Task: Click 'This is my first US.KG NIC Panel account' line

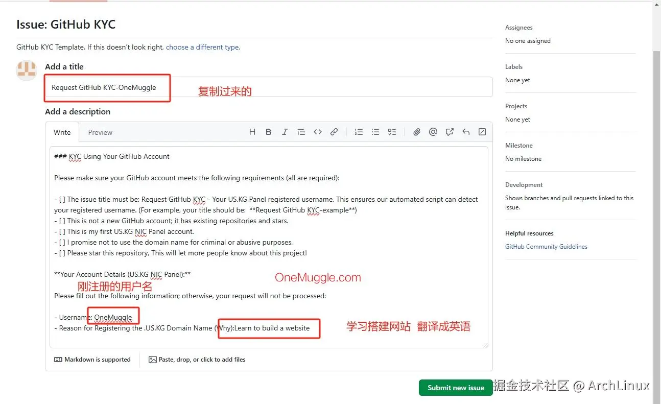Action: [x=124, y=231]
